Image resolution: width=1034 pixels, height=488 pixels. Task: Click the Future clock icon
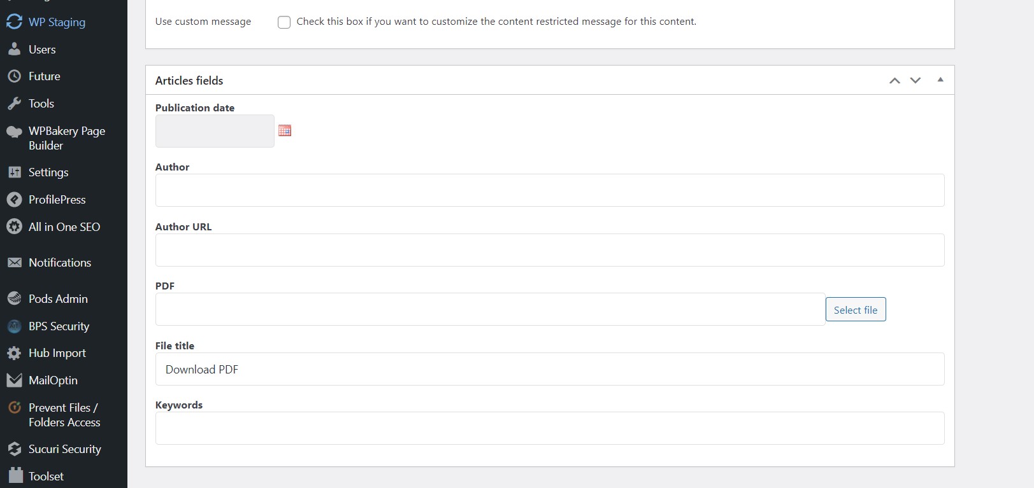pos(14,76)
